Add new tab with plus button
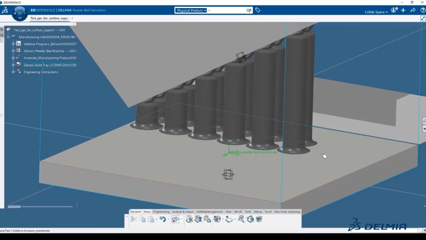This screenshot has width=426, height=240. pyautogui.click(x=72, y=18)
